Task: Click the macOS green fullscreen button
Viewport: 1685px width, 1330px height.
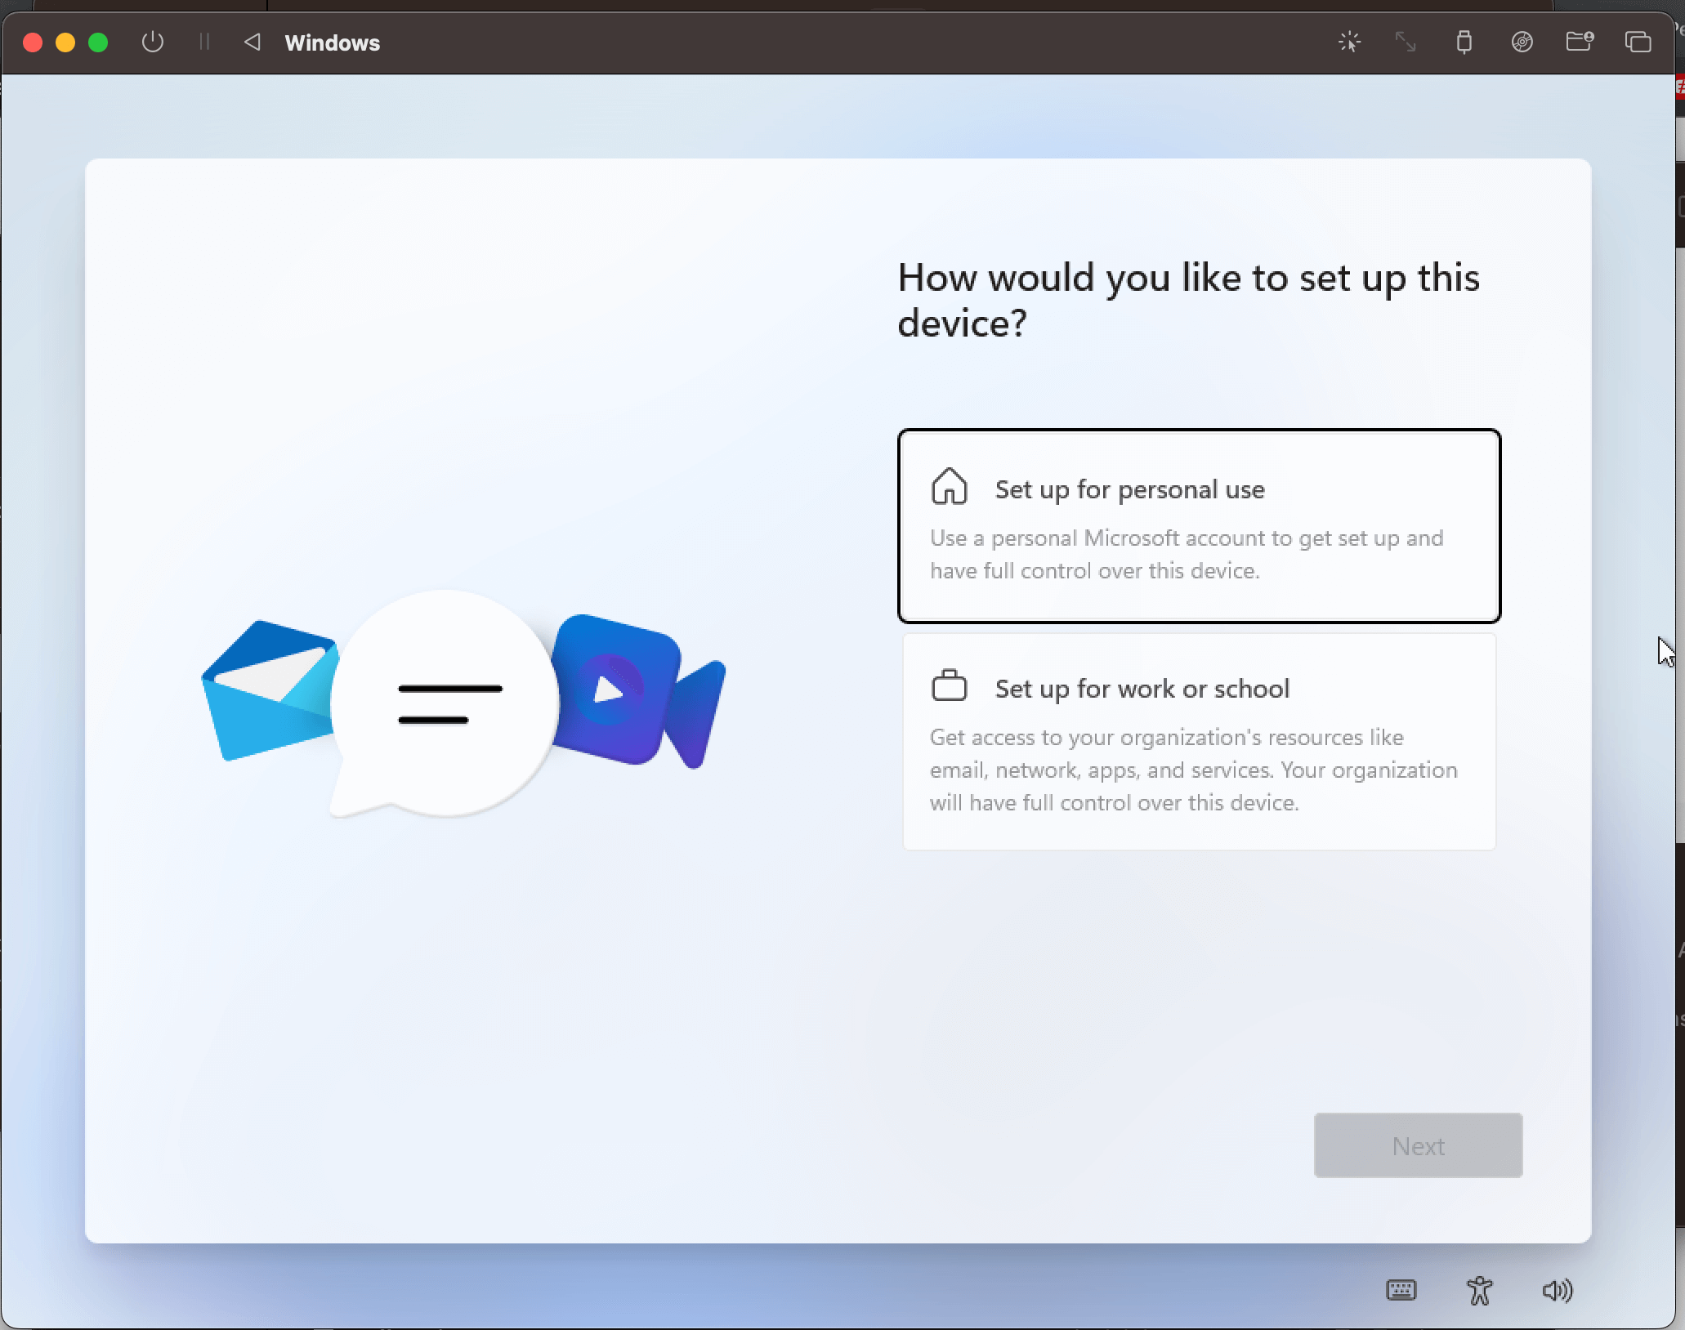Action: (98, 42)
